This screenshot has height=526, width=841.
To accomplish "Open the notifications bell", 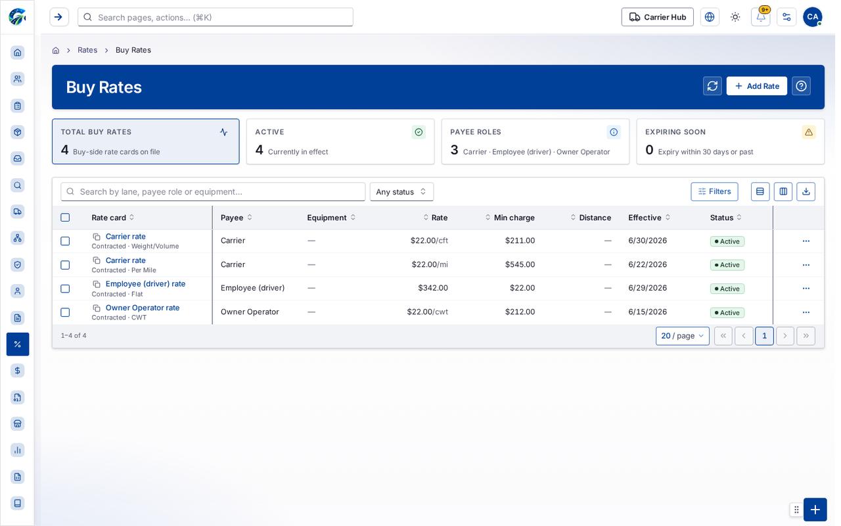I will point(761,17).
